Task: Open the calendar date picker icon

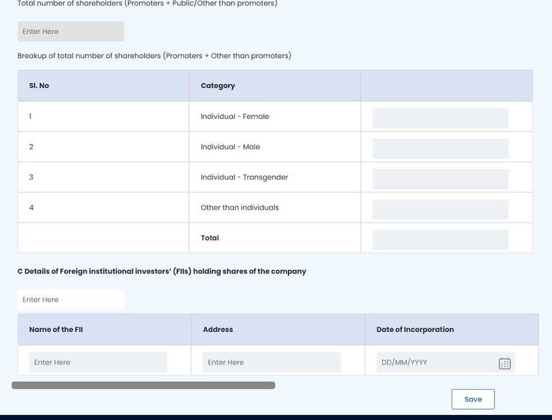Action: click(x=505, y=363)
